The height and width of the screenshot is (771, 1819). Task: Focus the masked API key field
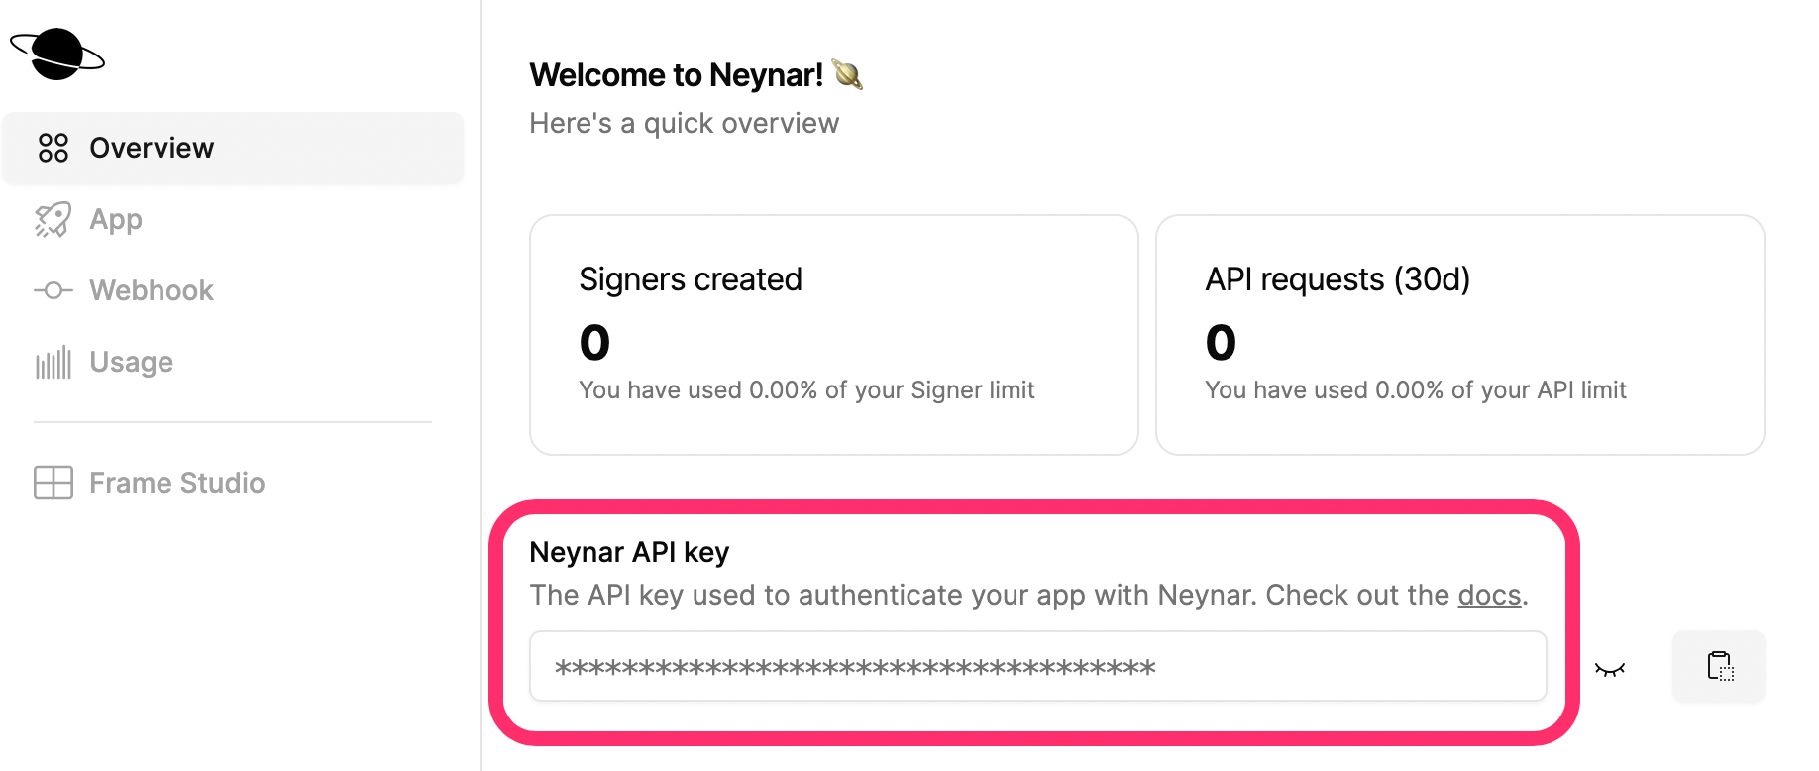pyautogui.click(x=1037, y=666)
